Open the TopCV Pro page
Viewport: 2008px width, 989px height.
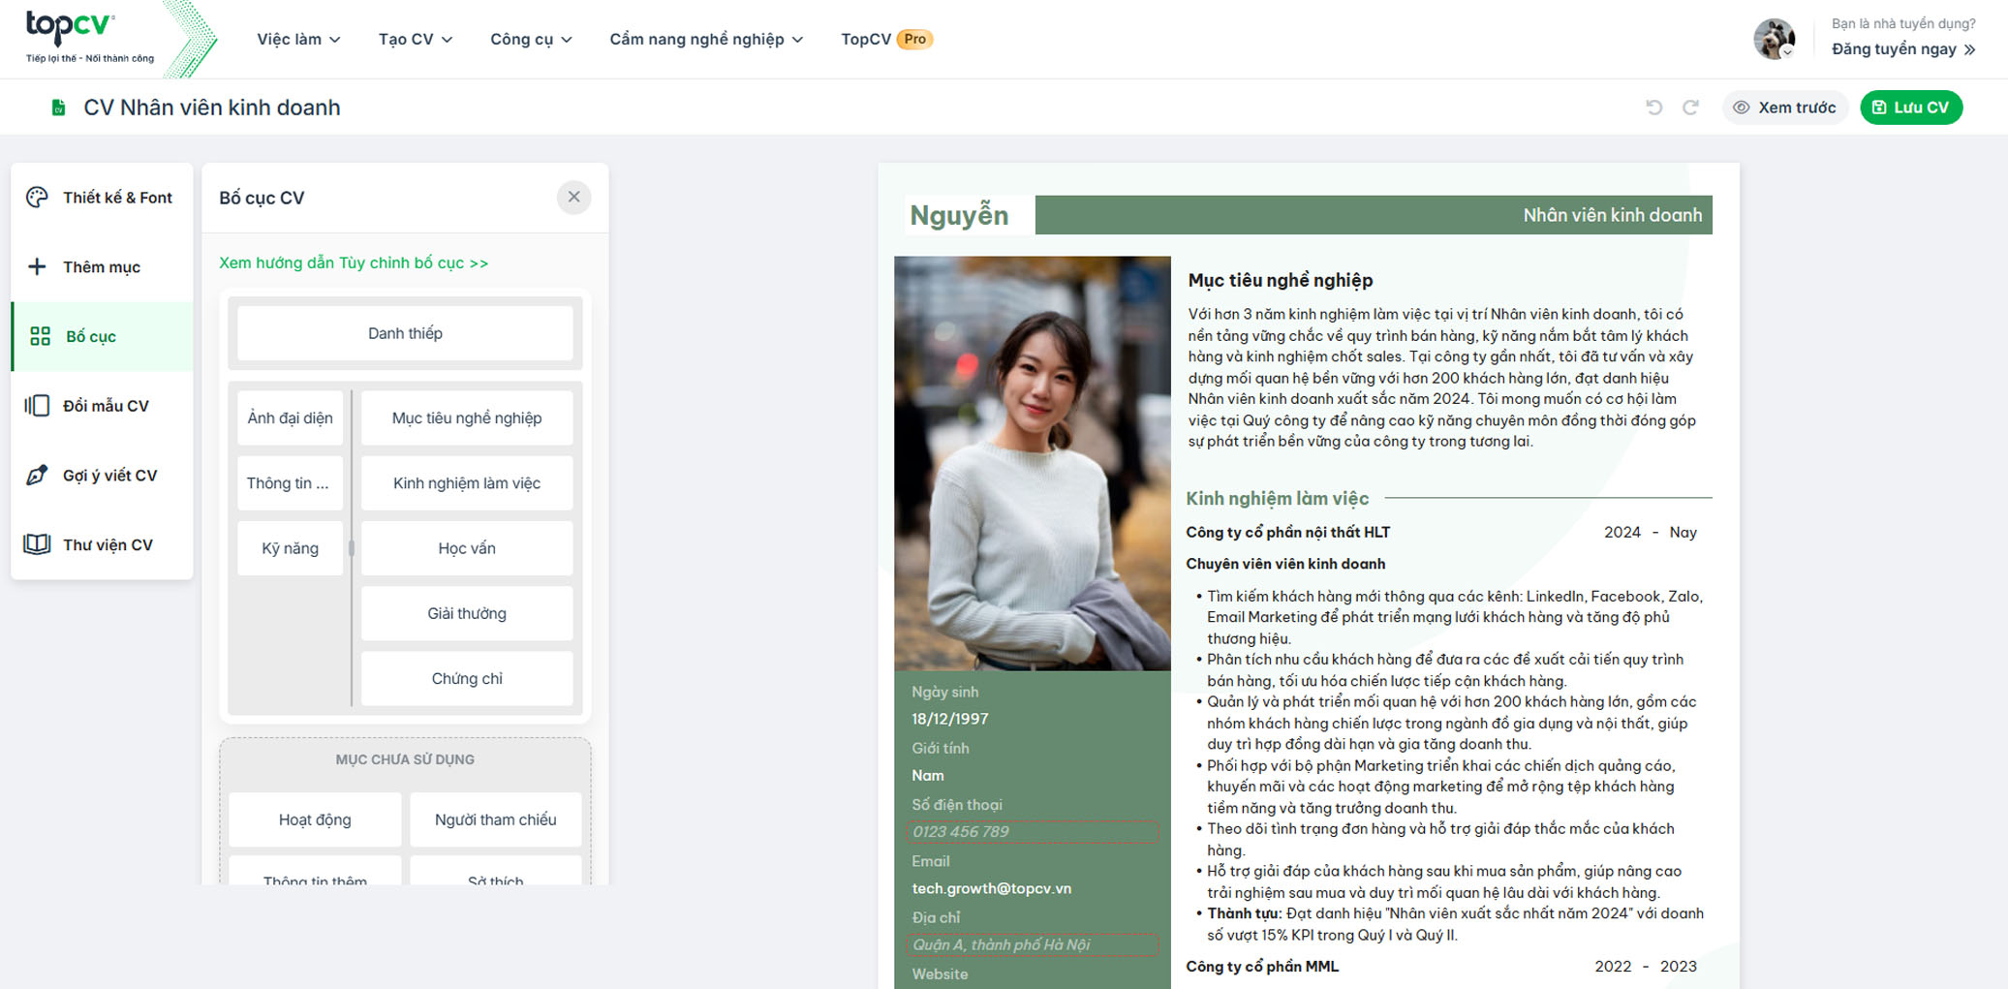point(886,39)
